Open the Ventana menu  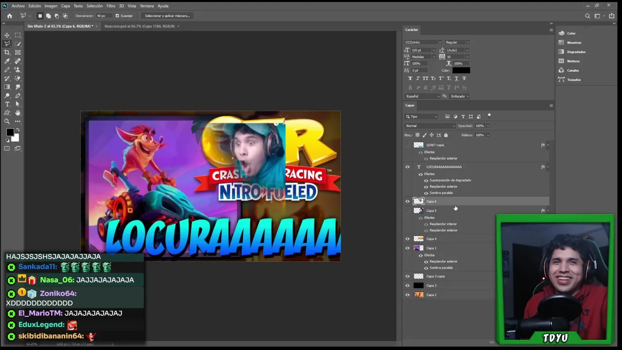[x=147, y=6]
